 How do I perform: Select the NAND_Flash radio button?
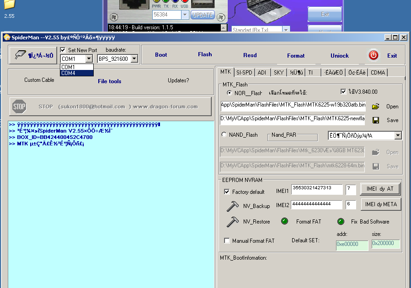coord(224,134)
